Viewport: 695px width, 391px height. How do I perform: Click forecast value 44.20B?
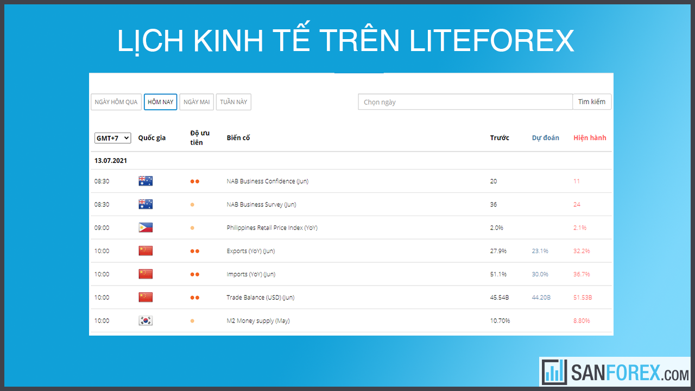tap(541, 298)
